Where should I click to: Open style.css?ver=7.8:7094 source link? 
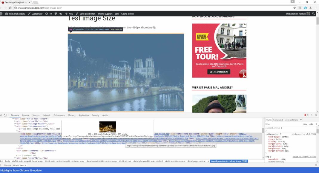(303, 134)
